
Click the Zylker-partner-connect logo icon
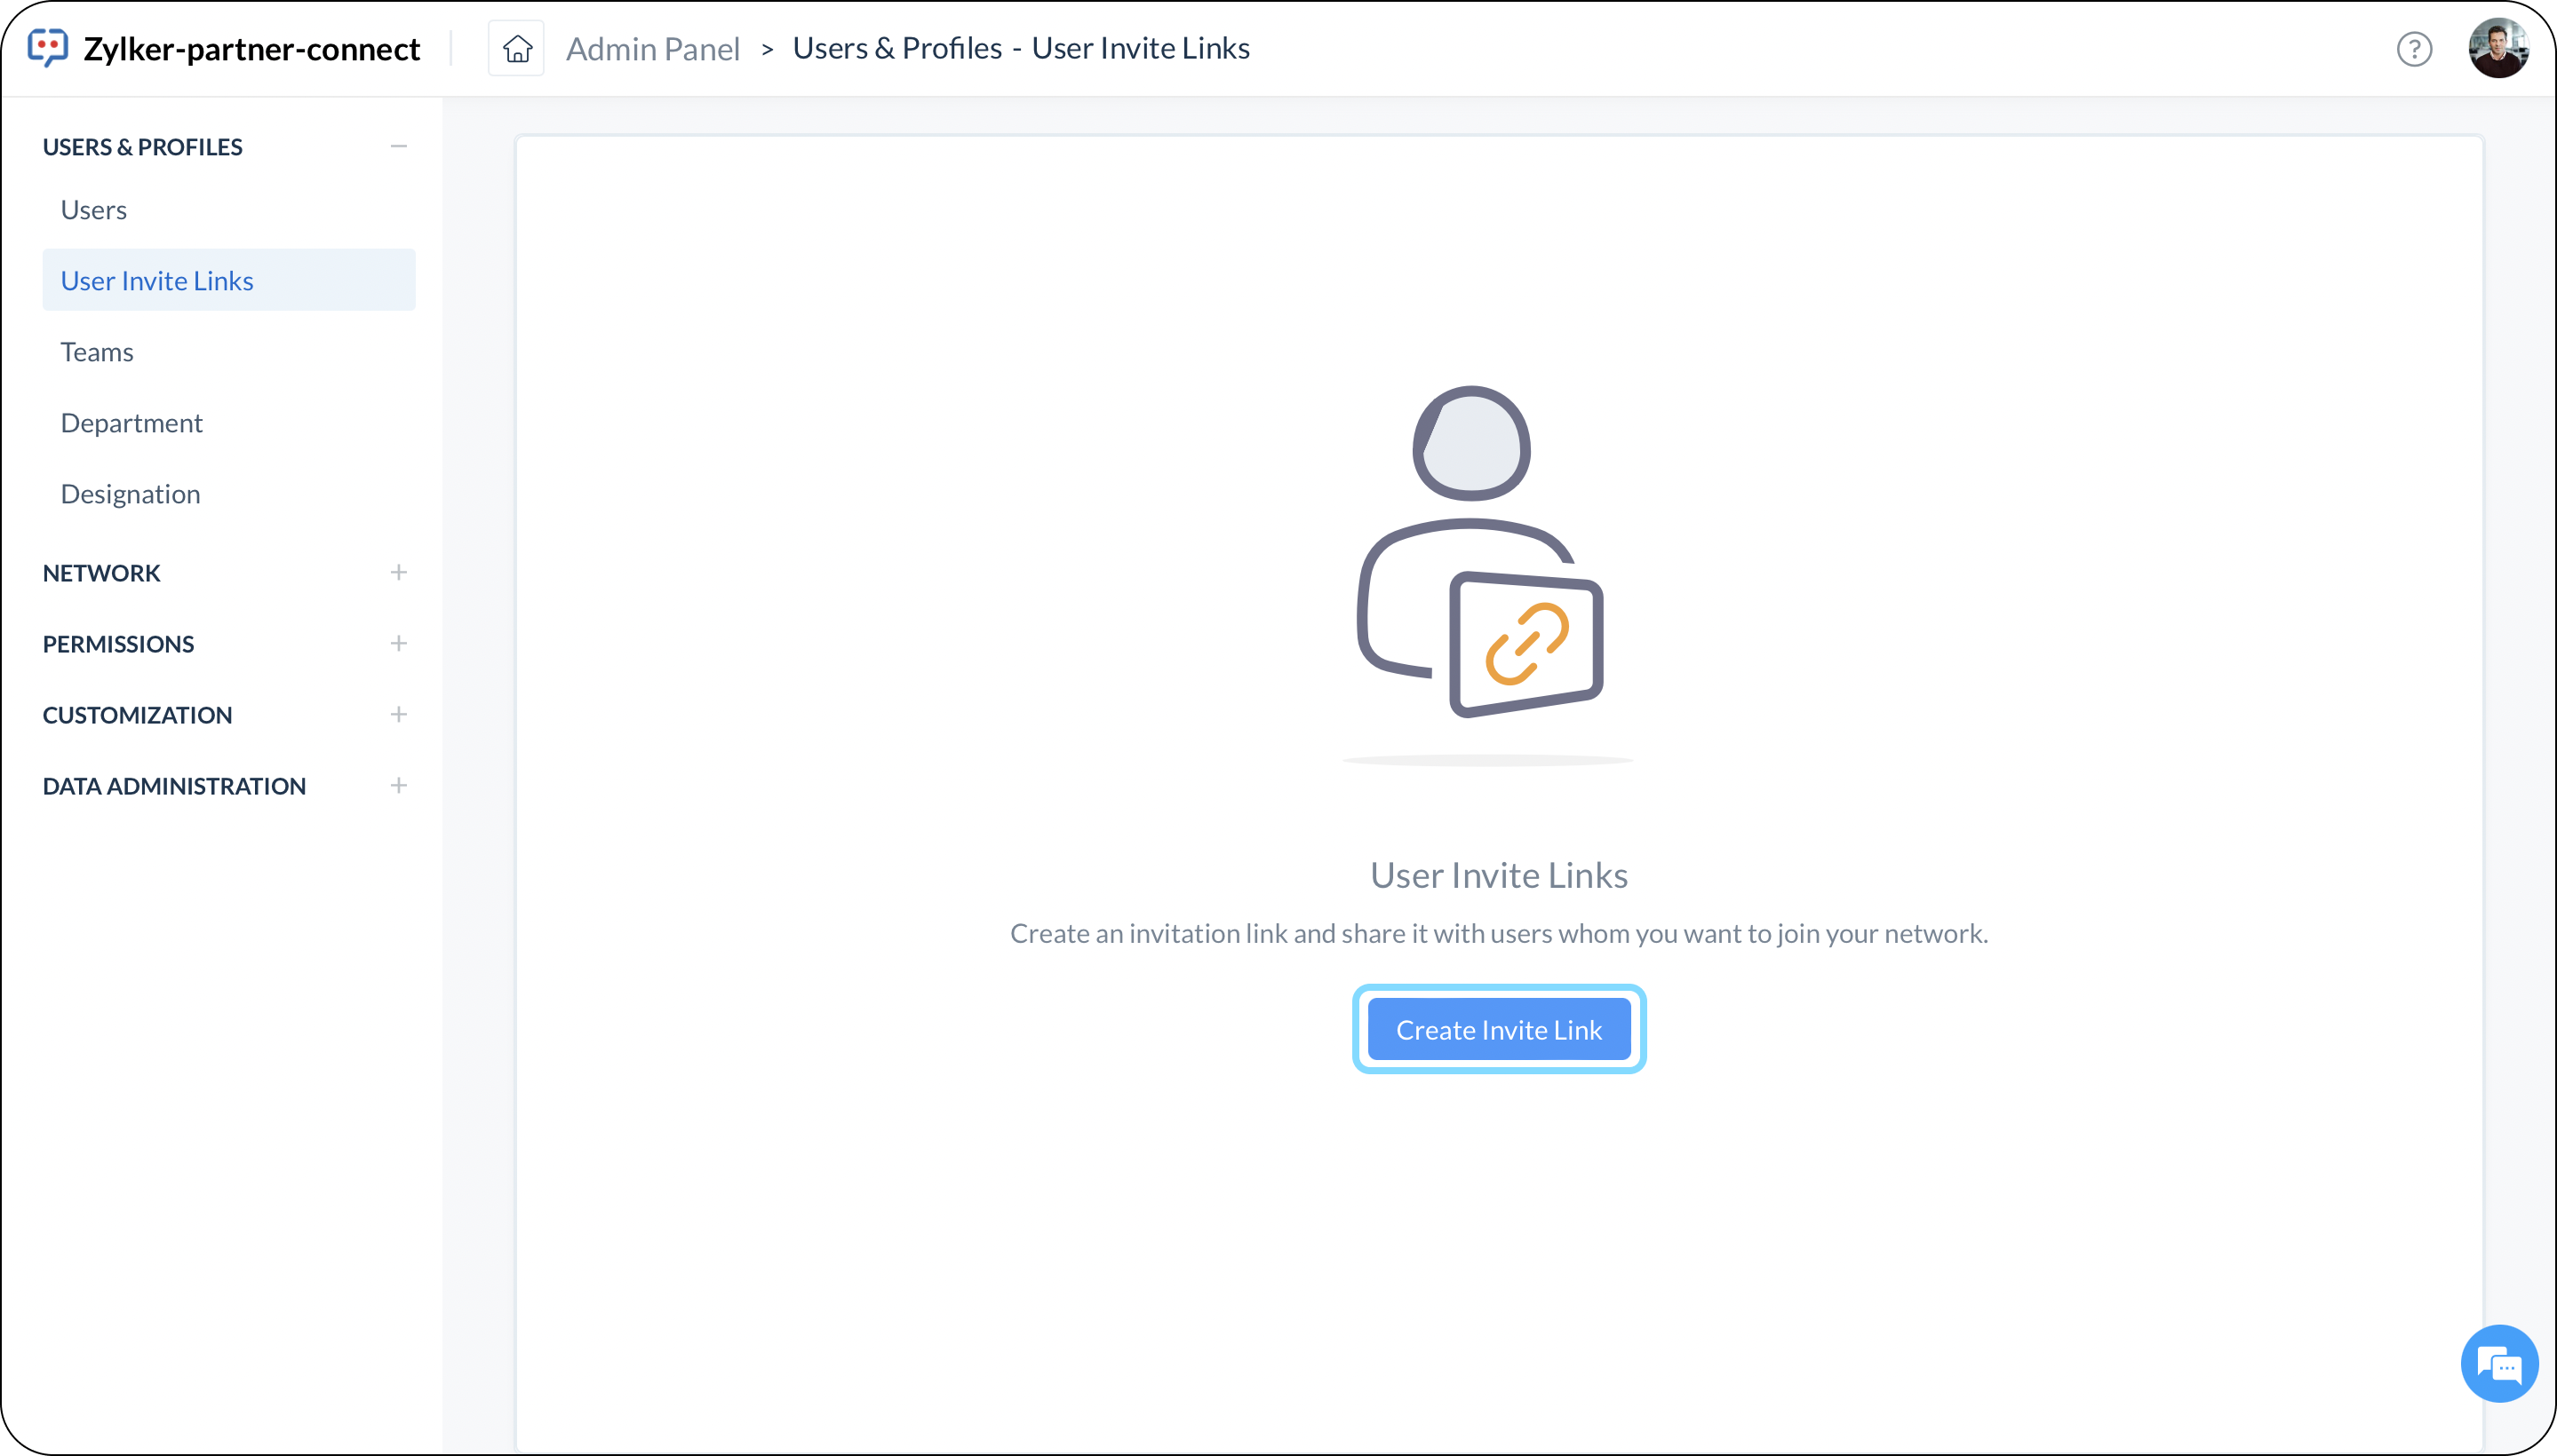tap(48, 48)
